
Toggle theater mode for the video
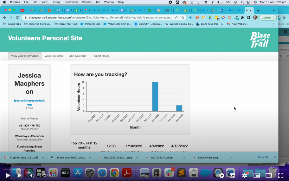pos(269,175)
